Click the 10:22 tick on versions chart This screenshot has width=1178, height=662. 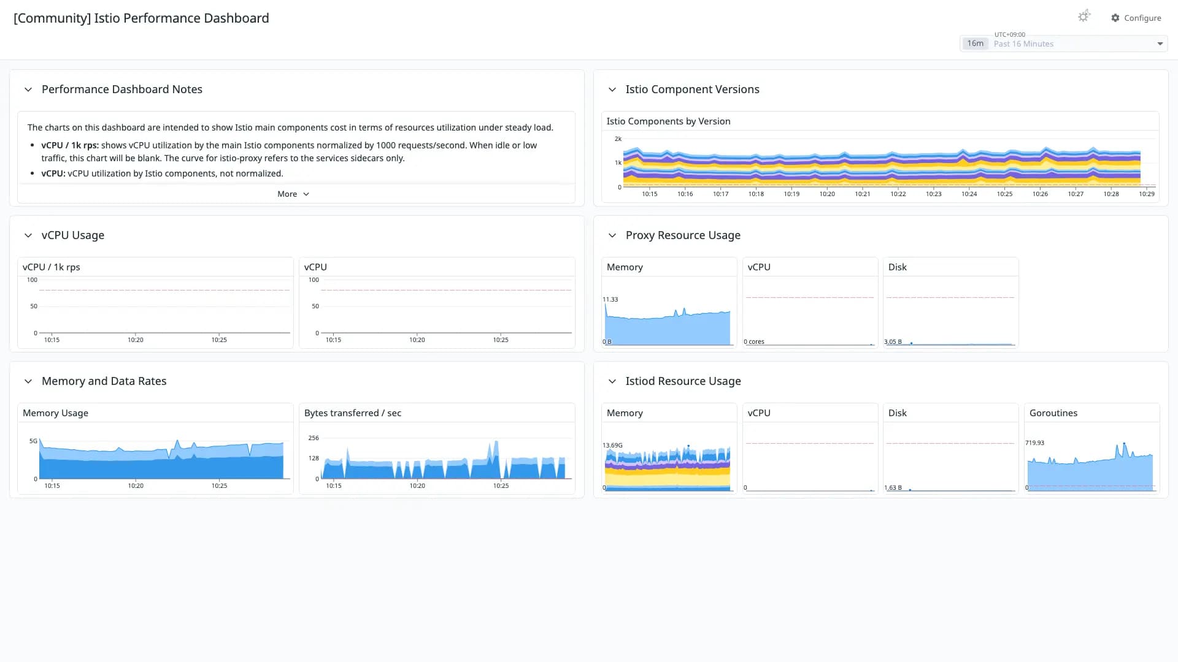898,194
